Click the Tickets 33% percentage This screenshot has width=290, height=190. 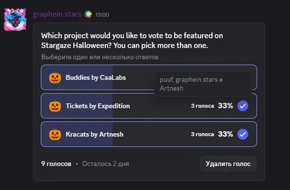coord(225,106)
